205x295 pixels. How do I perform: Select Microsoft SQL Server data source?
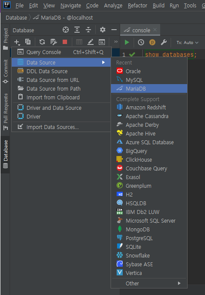149,220
